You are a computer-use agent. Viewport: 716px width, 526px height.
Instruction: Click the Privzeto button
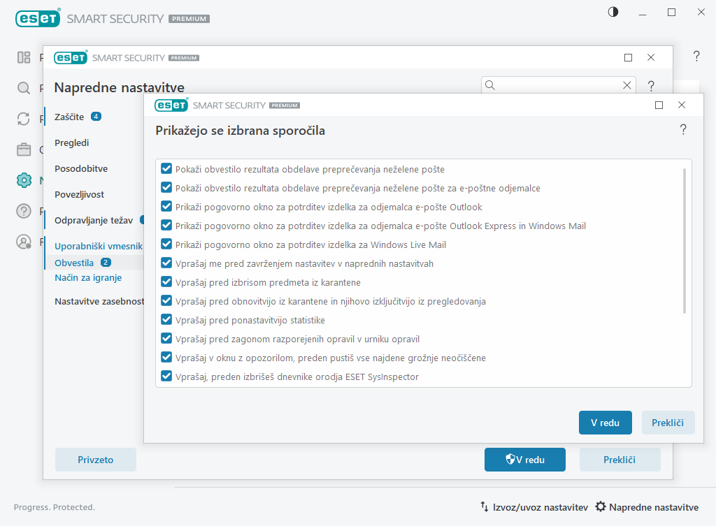click(96, 460)
